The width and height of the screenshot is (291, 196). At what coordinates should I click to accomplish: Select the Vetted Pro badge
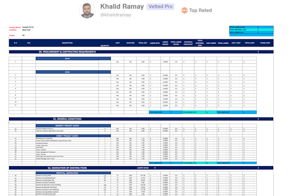tap(160, 6)
